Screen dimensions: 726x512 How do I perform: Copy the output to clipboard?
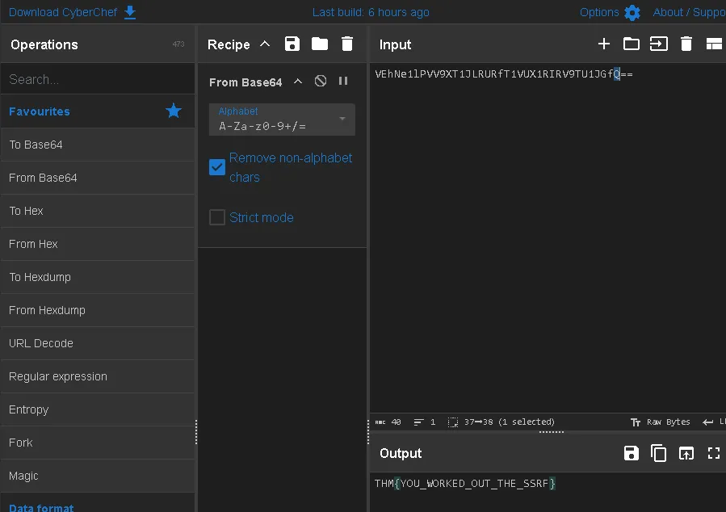pyautogui.click(x=658, y=453)
